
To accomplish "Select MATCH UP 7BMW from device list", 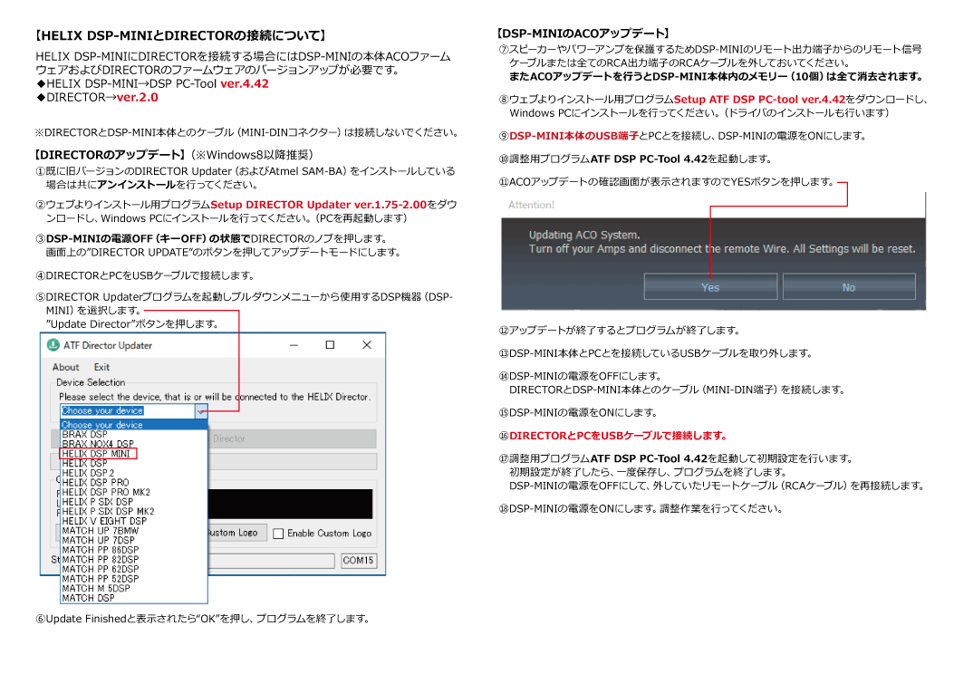I will [x=134, y=531].
